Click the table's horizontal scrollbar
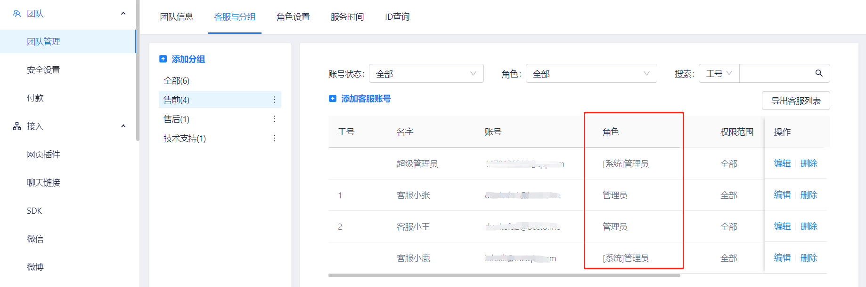Image resolution: width=866 pixels, height=287 pixels. tap(504, 276)
